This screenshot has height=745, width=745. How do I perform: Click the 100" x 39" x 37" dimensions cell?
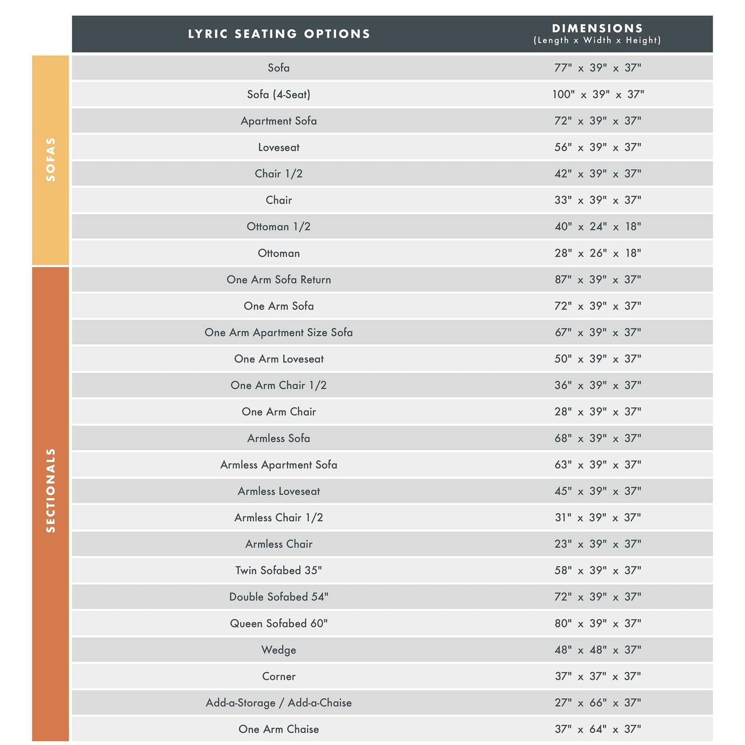(598, 94)
